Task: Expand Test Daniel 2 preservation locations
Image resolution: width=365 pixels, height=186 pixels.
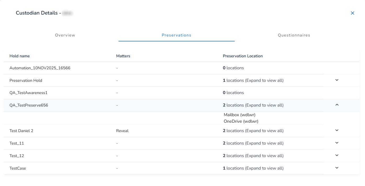Action: point(337,131)
